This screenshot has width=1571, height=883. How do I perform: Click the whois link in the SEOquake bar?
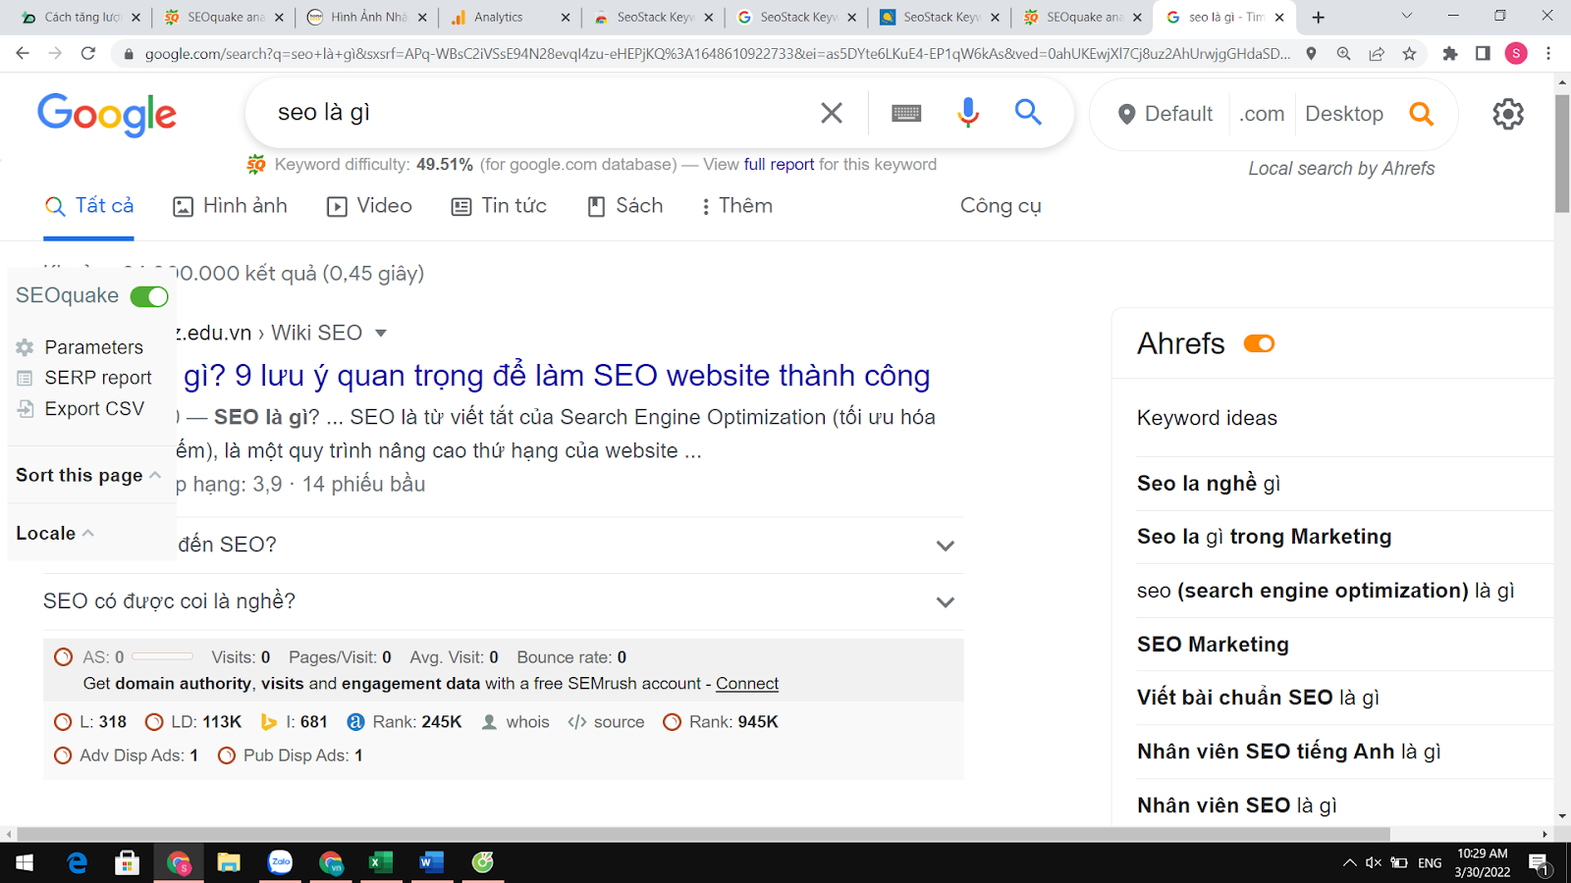(x=515, y=722)
